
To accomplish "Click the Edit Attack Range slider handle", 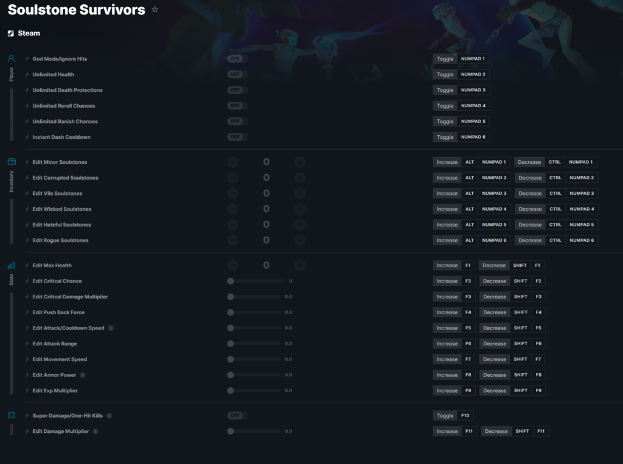I will coord(231,343).
